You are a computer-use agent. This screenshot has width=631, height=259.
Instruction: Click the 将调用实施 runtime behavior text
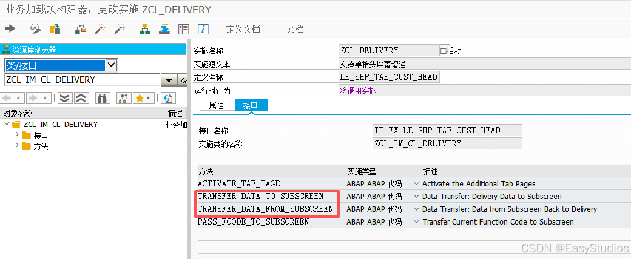coord(359,91)
